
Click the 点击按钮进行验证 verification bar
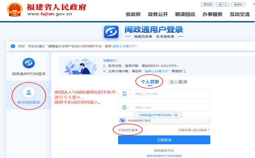click(164, 120)
